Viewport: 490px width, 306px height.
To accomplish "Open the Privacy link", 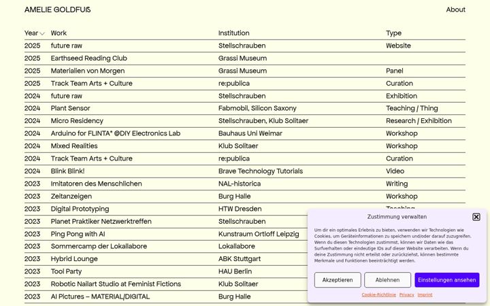I will coord(406,294).
